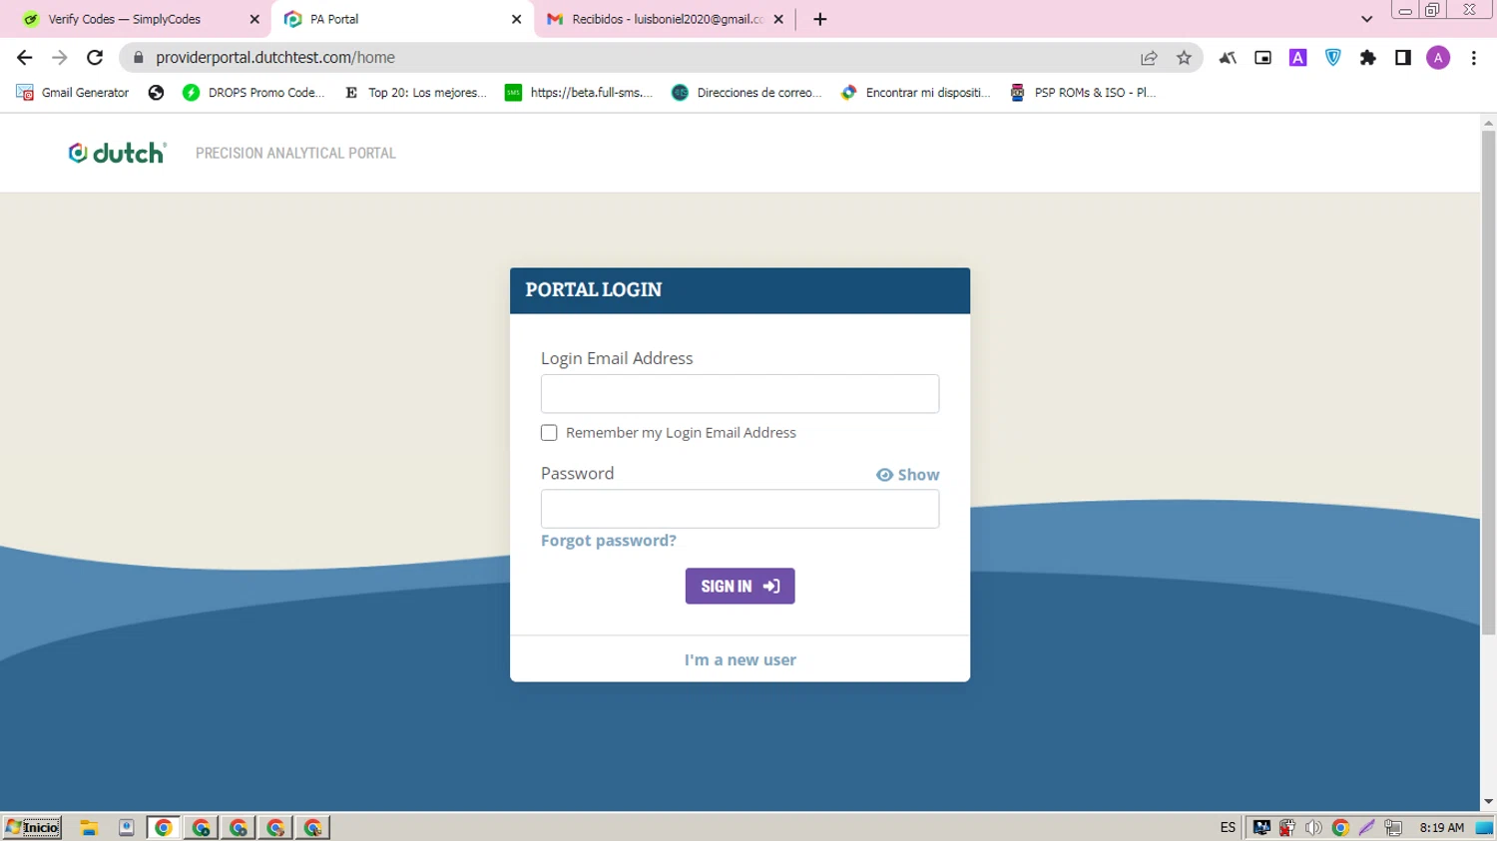Open DROPS Promo Code bookmark
The image size is (1497, 841).
253,93
